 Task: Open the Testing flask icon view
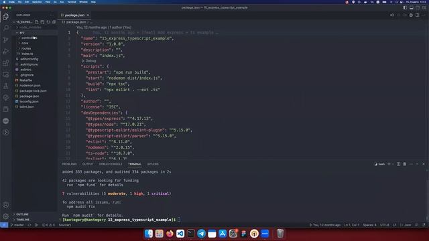tap(6, 86)
